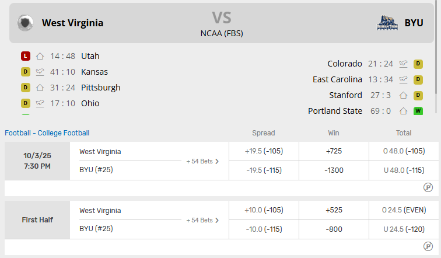Click the away icon next to Kansas

coord(40,72)
